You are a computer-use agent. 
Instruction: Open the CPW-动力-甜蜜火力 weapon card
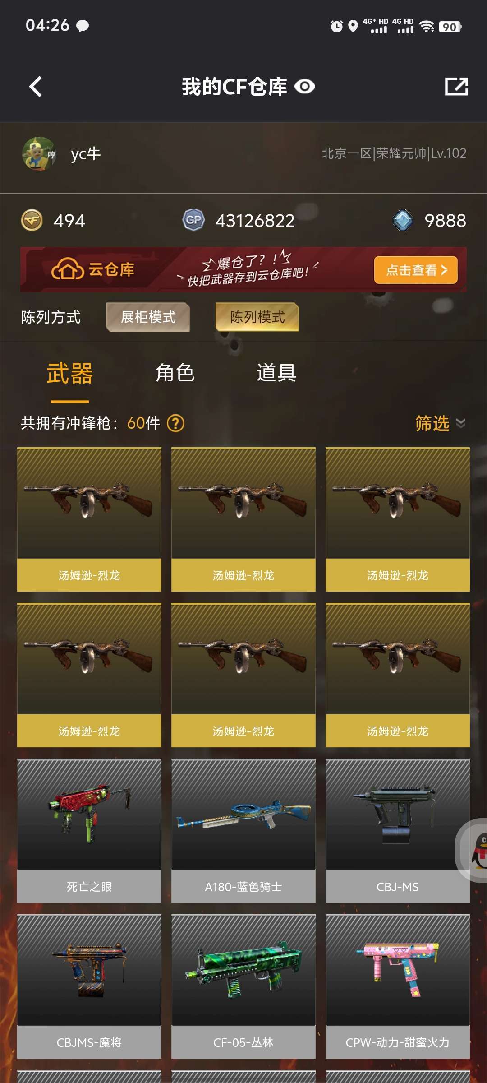pyautogui.click(x=398, y=986)
